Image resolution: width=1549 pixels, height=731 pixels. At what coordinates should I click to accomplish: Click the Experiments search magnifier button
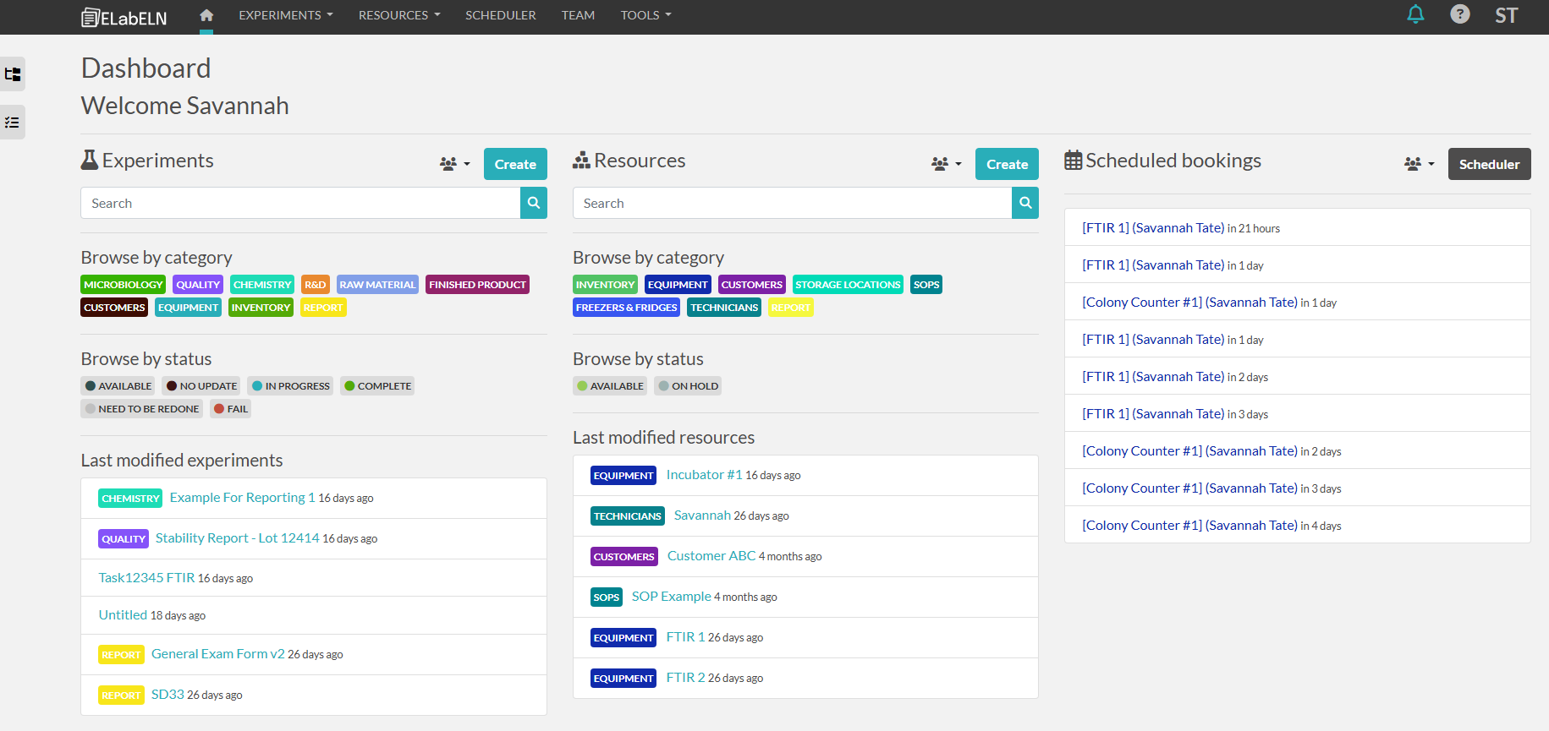tap(534, 203)
